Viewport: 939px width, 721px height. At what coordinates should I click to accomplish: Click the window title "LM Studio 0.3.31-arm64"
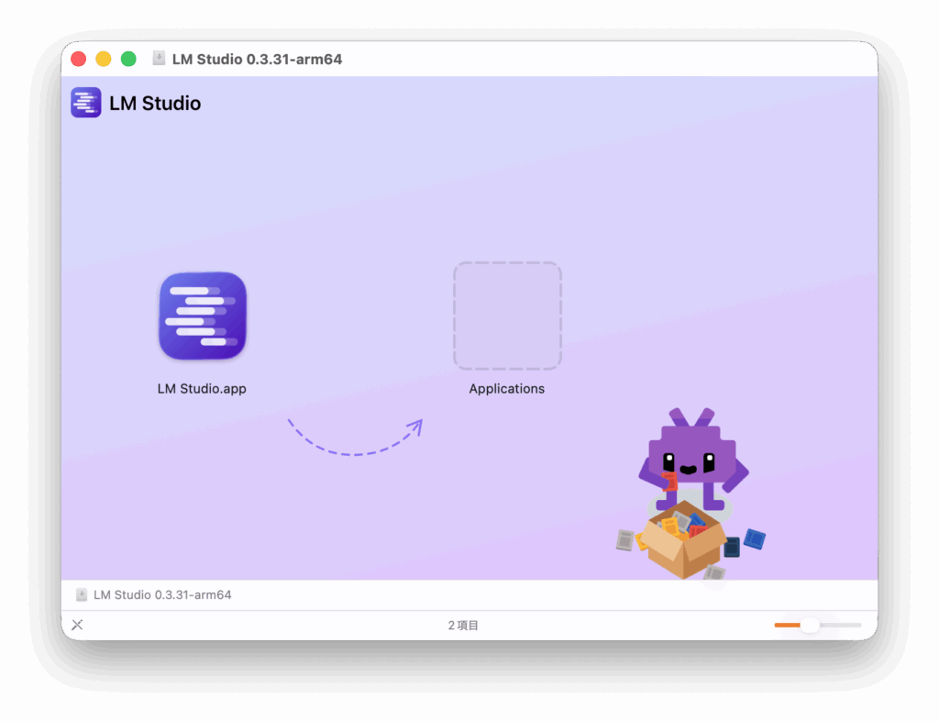pos(257,59)
